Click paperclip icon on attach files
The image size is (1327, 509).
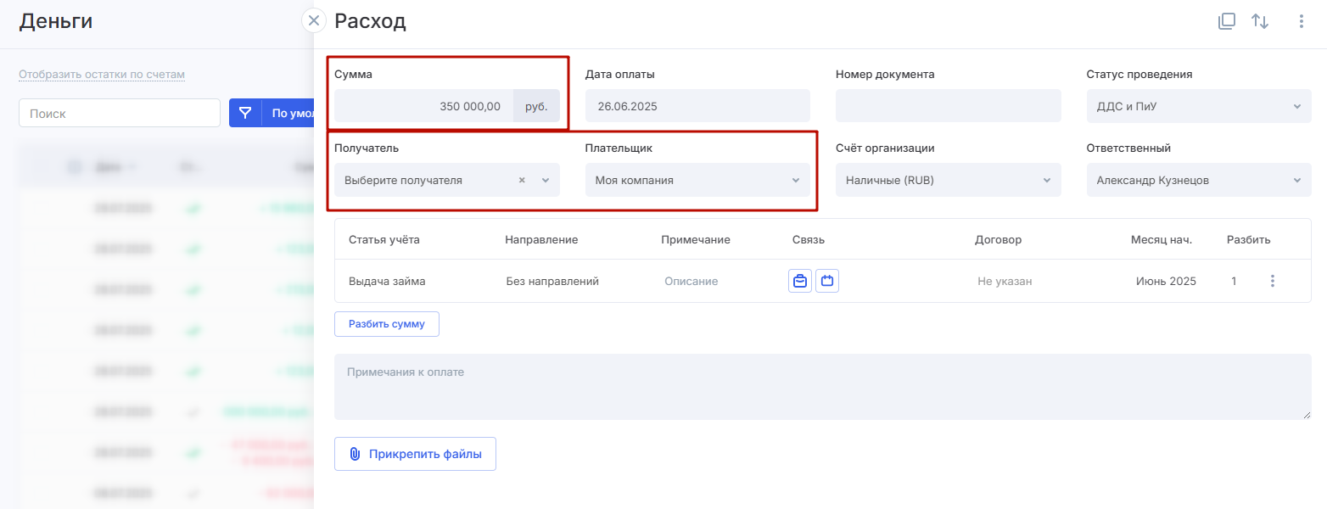pos(356,454)
